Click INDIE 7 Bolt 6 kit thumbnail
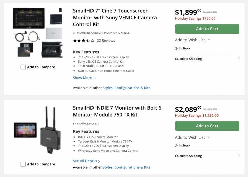The height and width of the screenshot is (177, 248). click(38, 130)
